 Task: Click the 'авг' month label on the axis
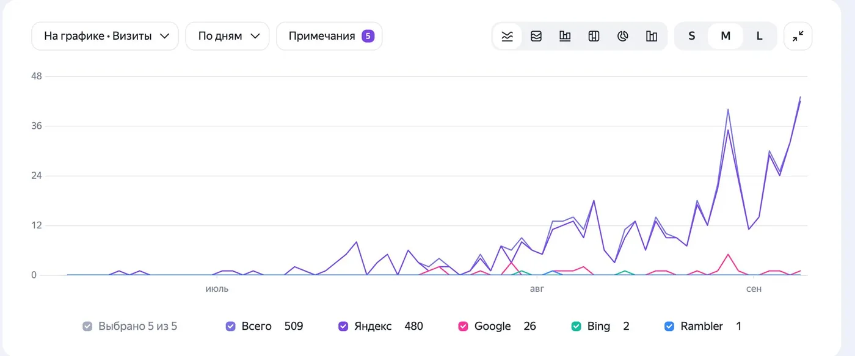537,289
